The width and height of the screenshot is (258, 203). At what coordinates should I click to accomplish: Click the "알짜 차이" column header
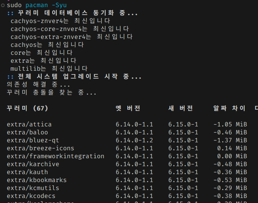click(x=229, y=108)
